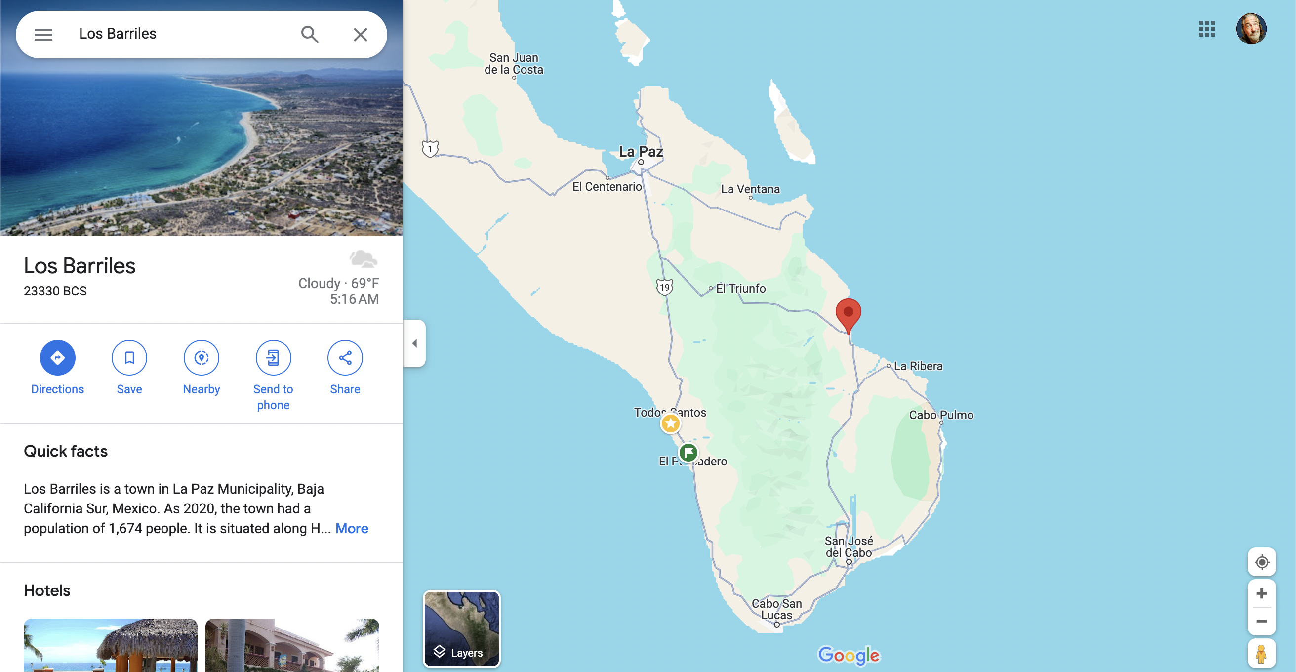Share this place
The image size is (1296, 672).
pos(345,357)
